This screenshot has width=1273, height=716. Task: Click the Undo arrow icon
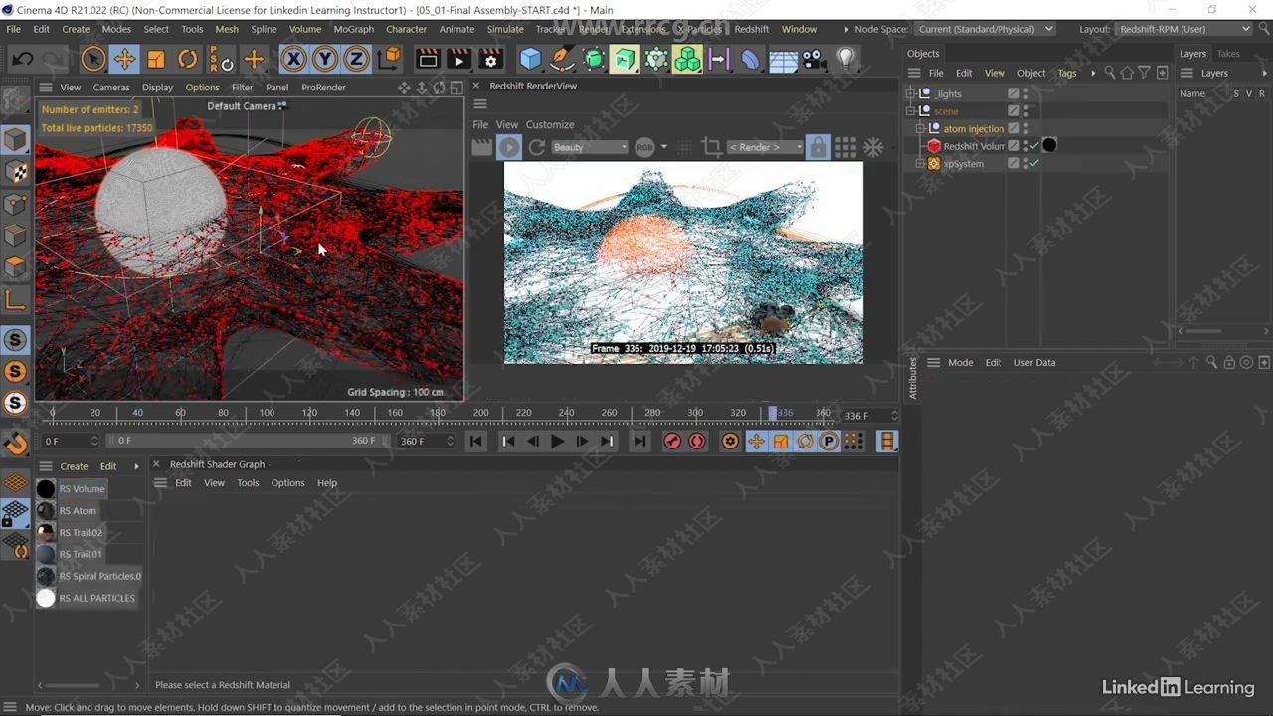point(22,60)
